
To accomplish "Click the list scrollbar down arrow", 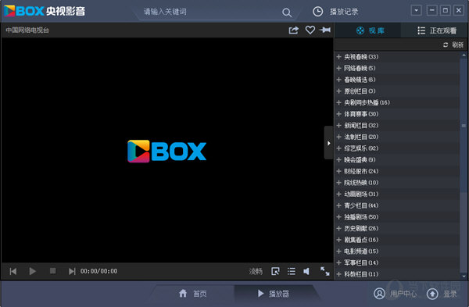I will point(464,277).
